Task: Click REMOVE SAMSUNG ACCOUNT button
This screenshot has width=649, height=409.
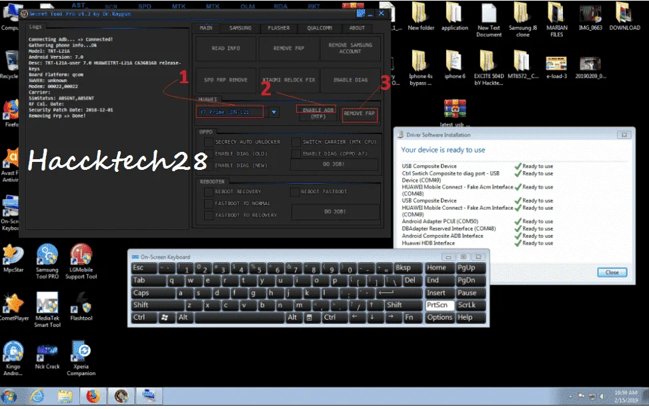Action: tap(350, 48)
